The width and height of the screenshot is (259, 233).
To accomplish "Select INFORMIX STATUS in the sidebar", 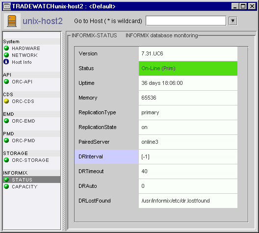I will point(22,180).
